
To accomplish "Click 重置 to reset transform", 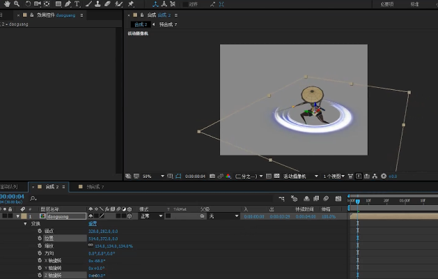I will click(93, 224).
